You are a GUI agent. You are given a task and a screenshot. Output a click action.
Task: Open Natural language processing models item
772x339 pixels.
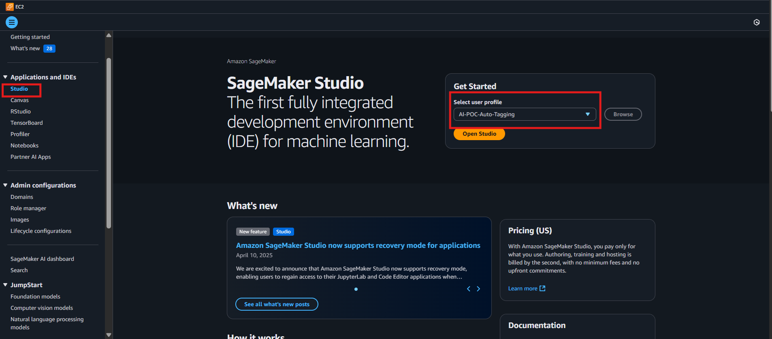tap(47, 323)
